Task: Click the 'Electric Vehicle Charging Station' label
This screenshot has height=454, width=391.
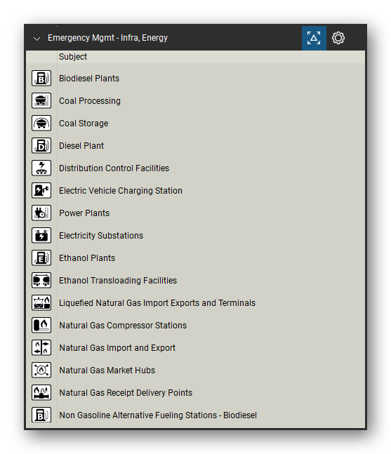Action: tap(121, 191)
